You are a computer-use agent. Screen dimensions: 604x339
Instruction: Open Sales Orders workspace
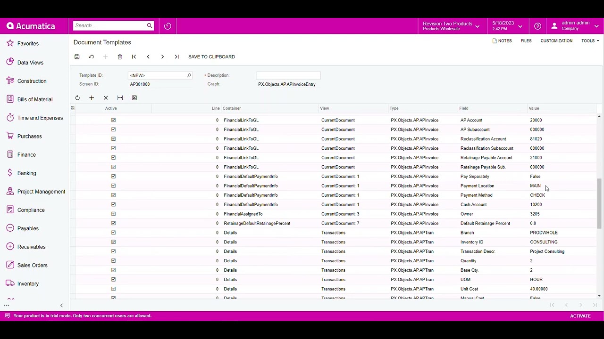(33, 265)
